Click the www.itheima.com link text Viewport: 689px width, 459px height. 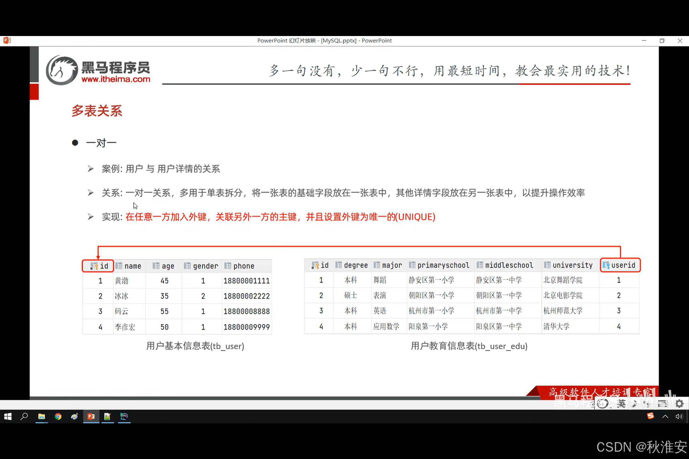[116, 79]
